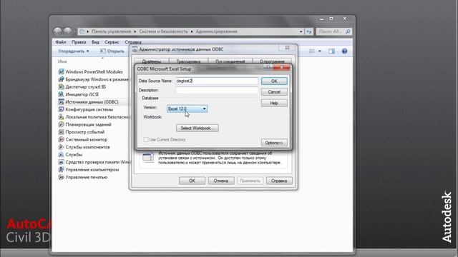
Task: Click the Windows PowerShell Modules icon
Action: point(61,71)
